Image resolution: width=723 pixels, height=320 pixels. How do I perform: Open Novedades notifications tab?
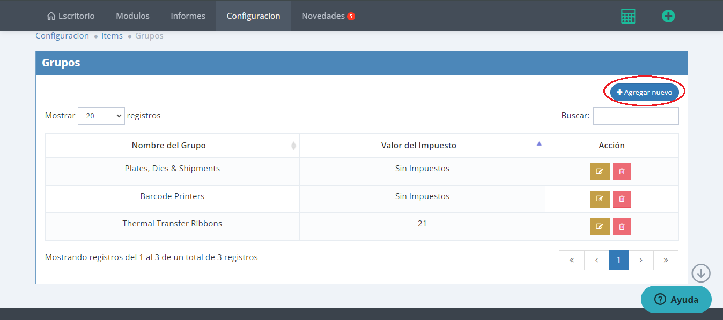pos(328,16)
